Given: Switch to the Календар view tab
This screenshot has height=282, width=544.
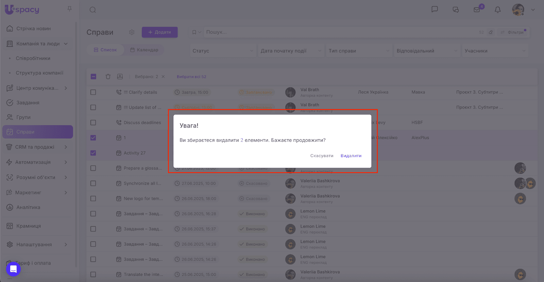Looking at the screenshot, I should click(x=144, y=50).
